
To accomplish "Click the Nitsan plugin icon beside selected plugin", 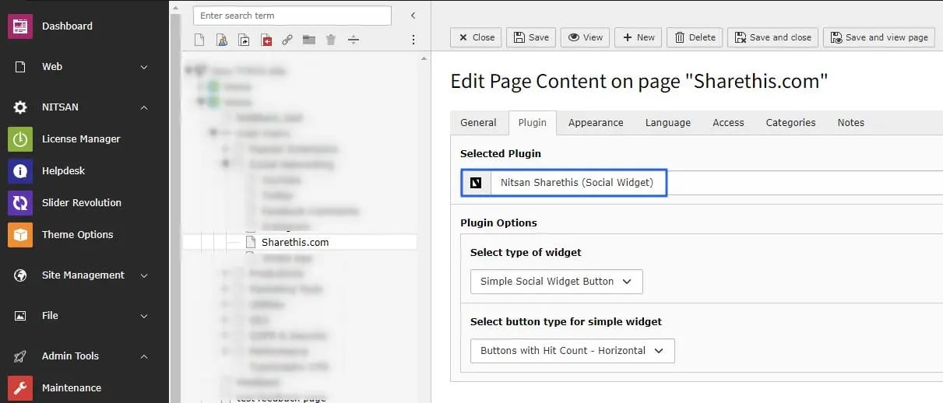I will (x=476, y=183).
